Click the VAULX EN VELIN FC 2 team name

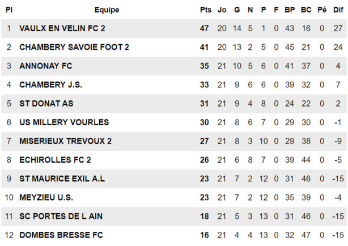point(62,28)
